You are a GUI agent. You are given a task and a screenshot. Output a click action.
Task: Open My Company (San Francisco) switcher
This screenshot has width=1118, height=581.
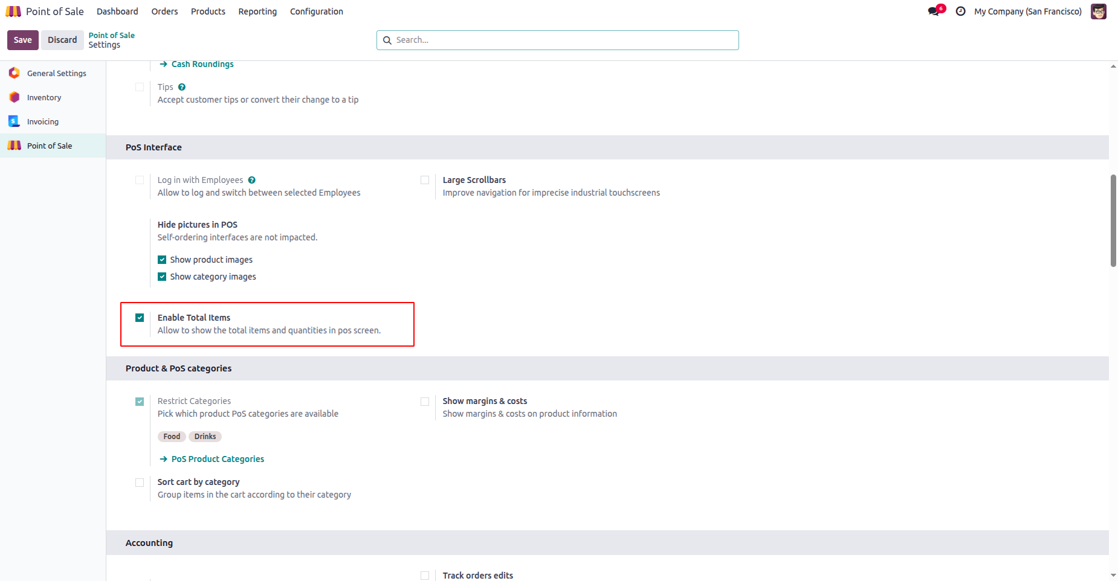coord(1027,11)
